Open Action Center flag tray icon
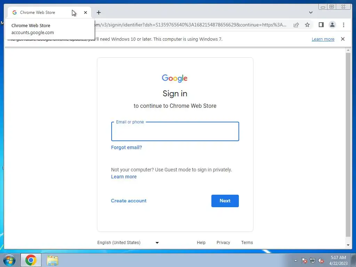Image resolution: width=356 pixels, height=267 pixels. point(304,260)
